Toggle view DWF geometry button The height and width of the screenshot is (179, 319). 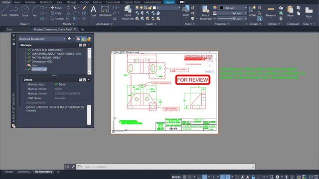[x=89, y=39]
